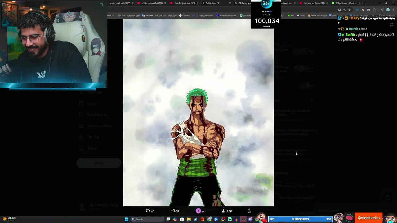This screenshot has width=397, height=223.
Task: Open the browser zoom magnifier icon
Action: (345, 10)
